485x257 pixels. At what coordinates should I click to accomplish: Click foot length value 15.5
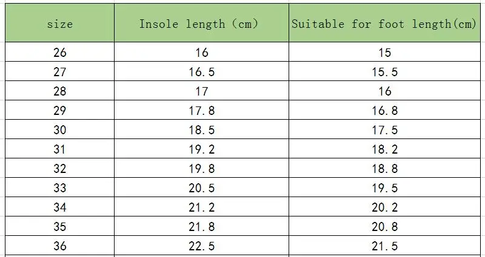[x=385, y=72]
